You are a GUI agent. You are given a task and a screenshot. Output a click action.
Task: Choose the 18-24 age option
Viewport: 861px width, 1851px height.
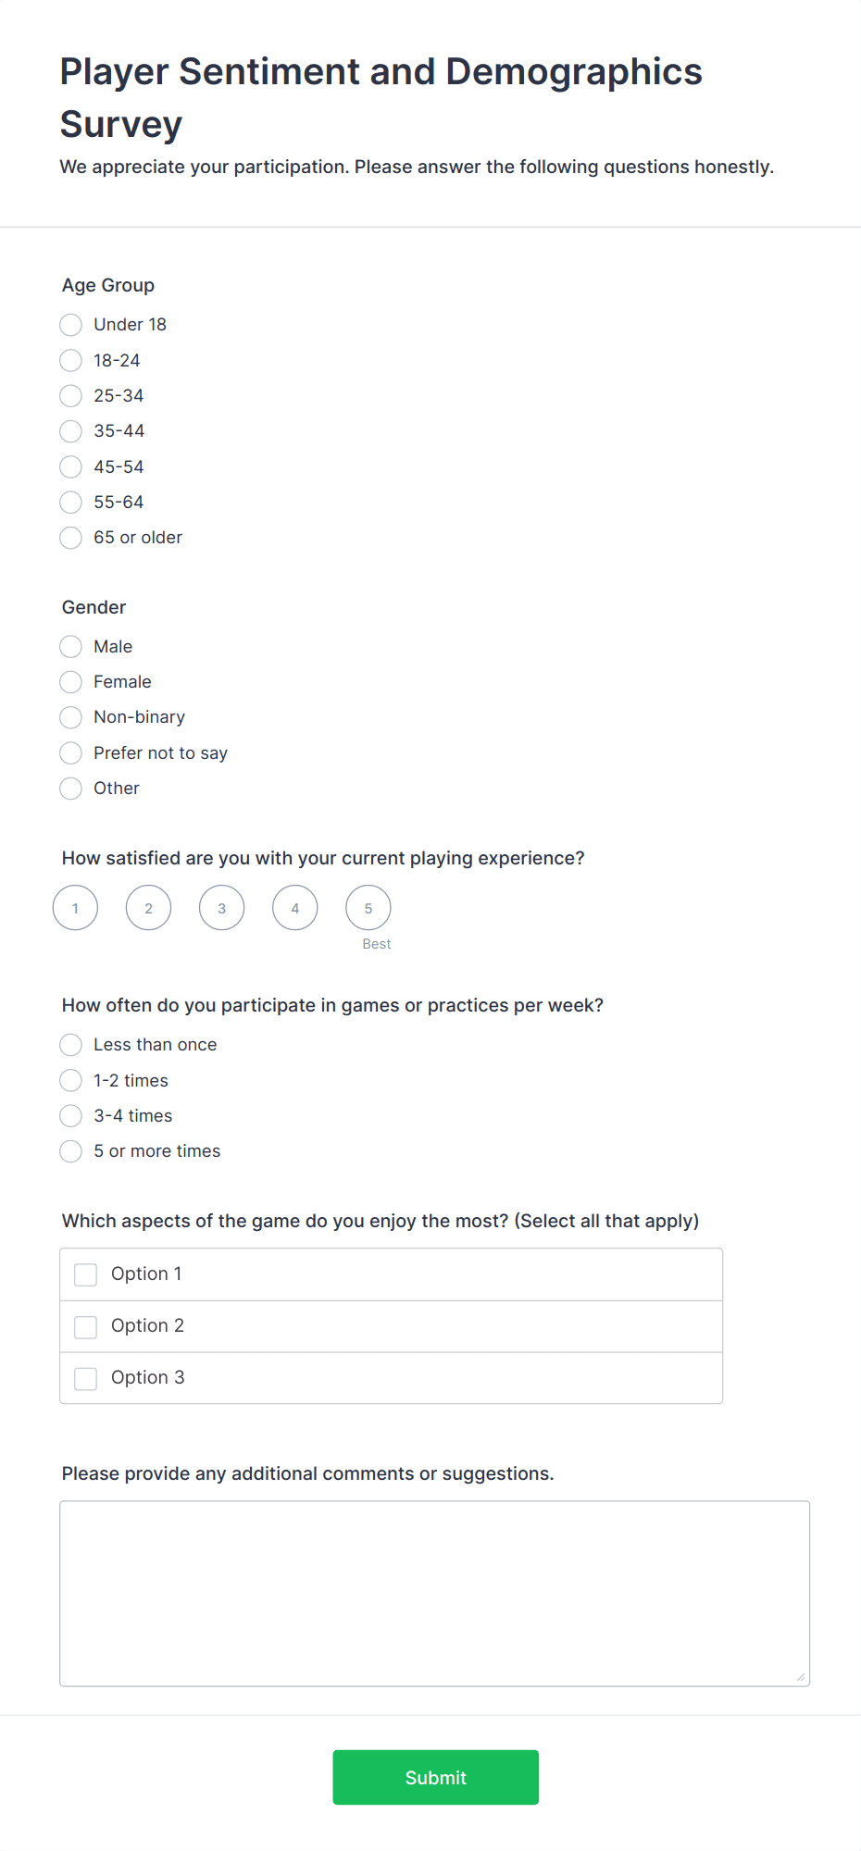tap(71, 360)
